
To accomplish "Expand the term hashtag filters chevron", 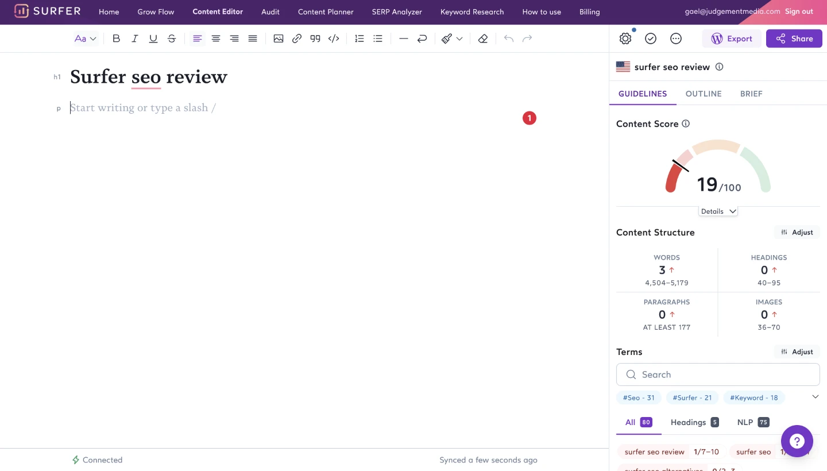I will point(816,397).
